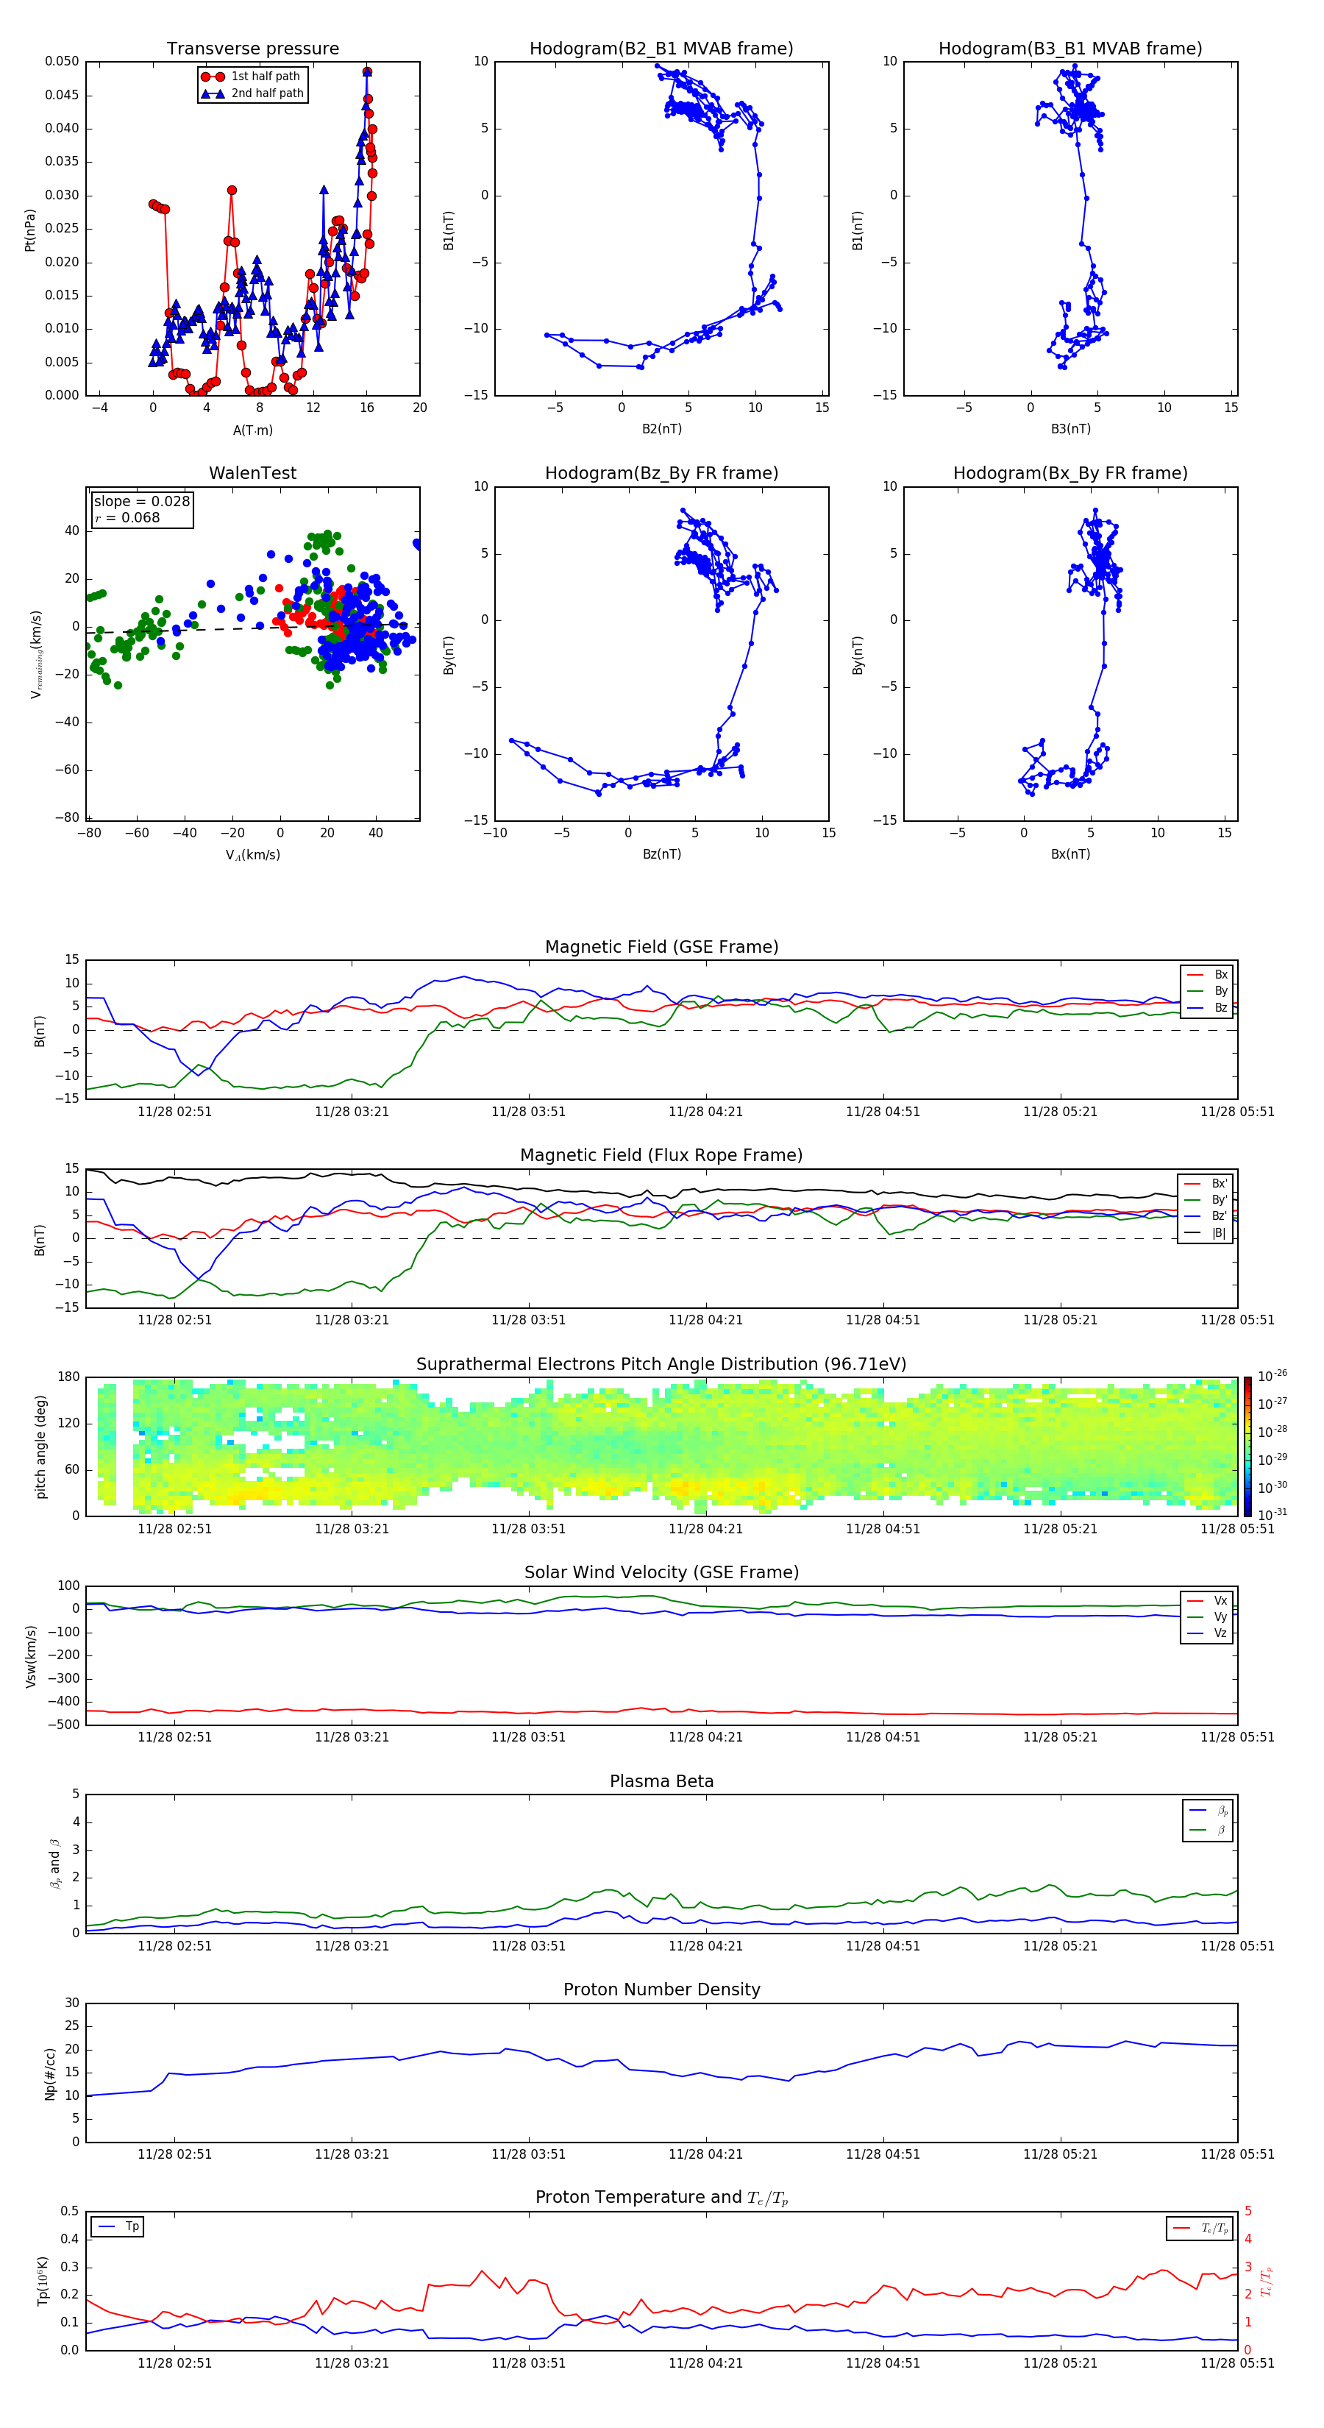This screenshot has height=2428, width=1324.
Task: Select the 'Np(#/cc)' axis label
Action: click(50, 2073)
